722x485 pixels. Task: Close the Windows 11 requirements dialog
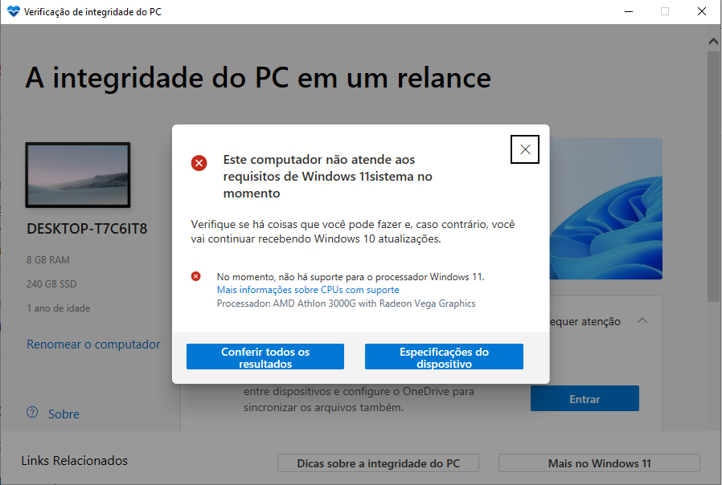click(x=524, y=149)
